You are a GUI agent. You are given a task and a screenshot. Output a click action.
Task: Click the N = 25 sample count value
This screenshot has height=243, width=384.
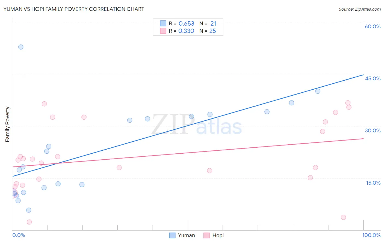(x=208, y=31)
